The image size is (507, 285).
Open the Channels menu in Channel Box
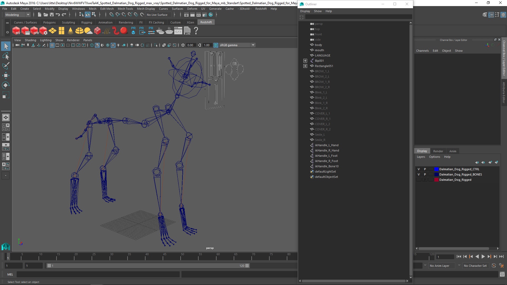(x=422, y=51)
